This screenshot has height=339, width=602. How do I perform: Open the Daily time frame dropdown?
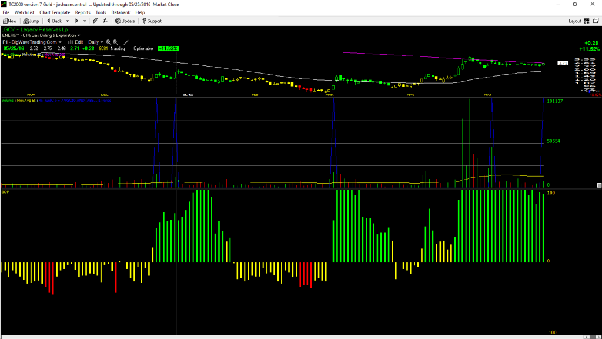point(96,42)
